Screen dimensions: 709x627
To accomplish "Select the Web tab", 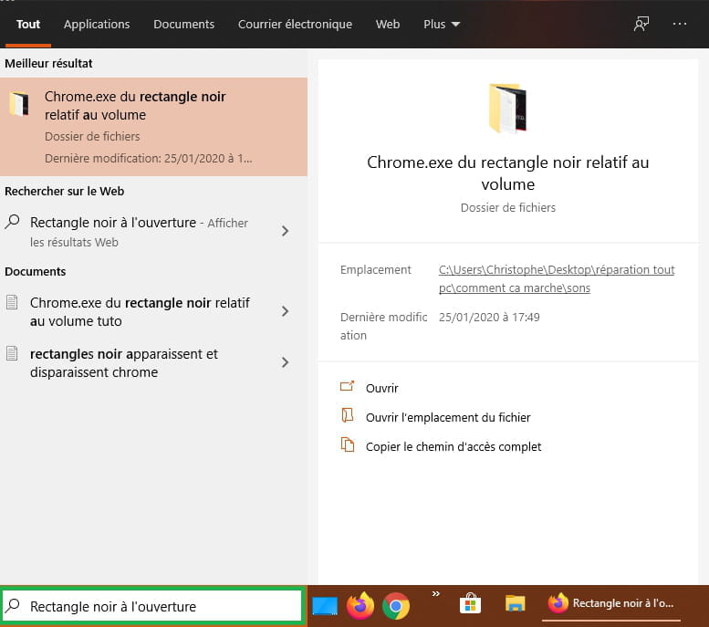I will [388, 25].
